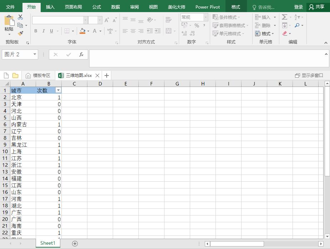The image size is (330, 249).
Task: Expand the Name Box dropdown arrow
Action: coord(35,55)
